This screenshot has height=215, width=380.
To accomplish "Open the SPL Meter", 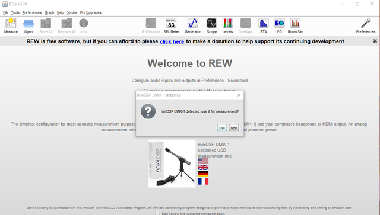I will click(x=171, y=25).
